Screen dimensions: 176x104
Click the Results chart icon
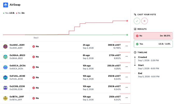135,29
